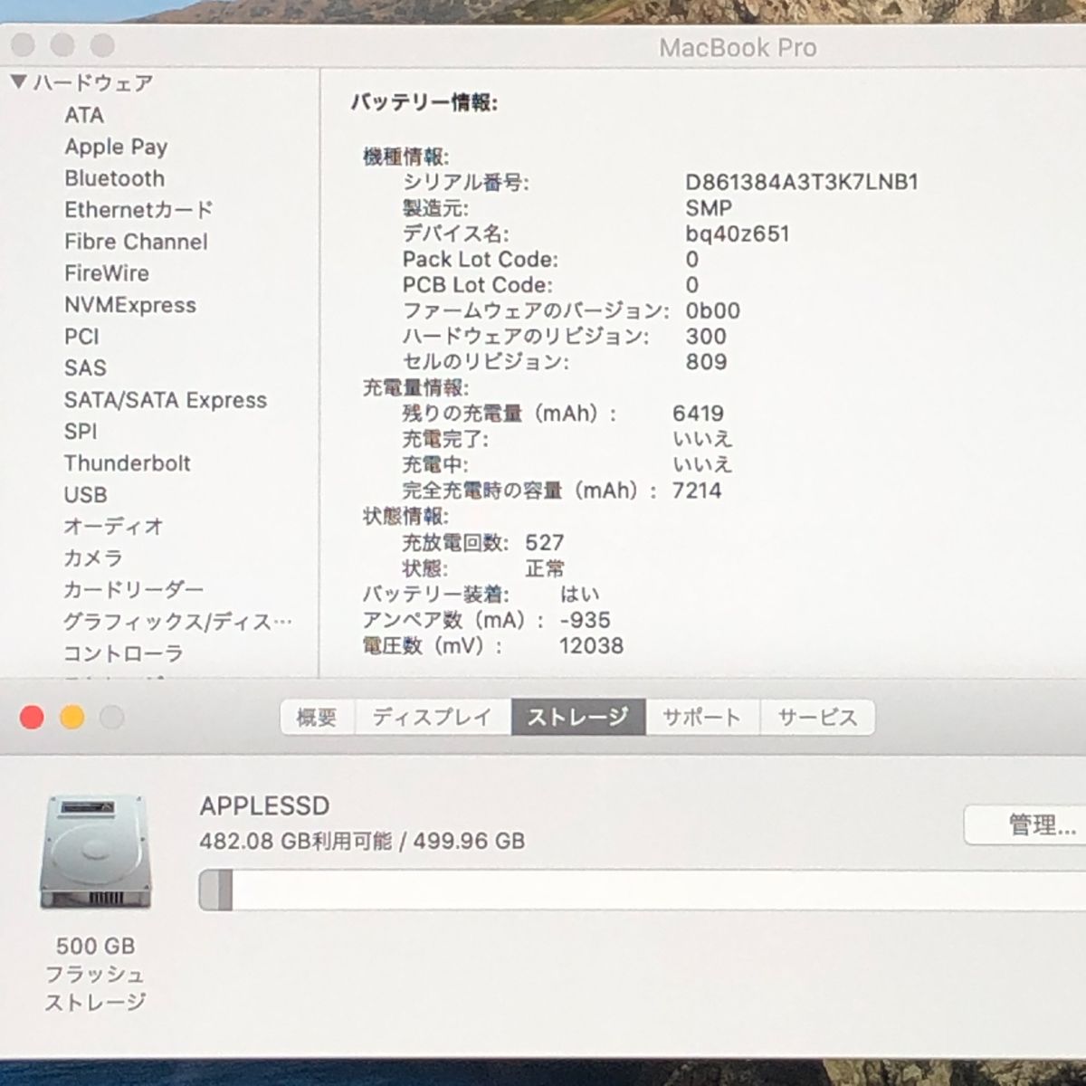1086x1086 pixels.
Task: Click the manufacturer value SMP
Action: 709,207
